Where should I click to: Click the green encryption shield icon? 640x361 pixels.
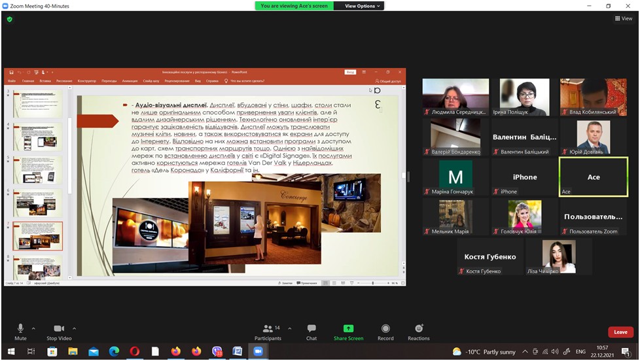click(x=10, y=20)
